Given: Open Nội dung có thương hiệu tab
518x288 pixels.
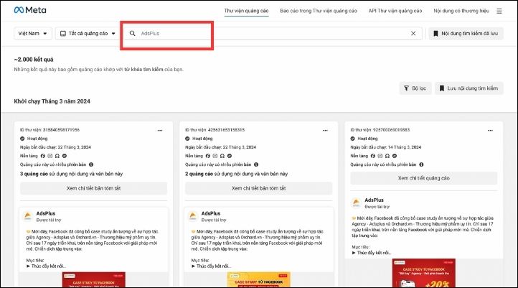Looking at the screenshot, I should click(461, 11).
